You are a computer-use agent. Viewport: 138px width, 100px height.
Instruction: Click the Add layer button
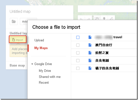coord(24,21)
